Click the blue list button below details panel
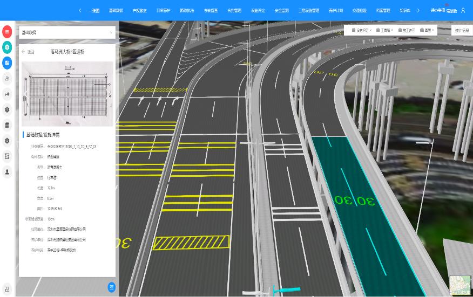The height and width of the screenshot is (297, 473). [x=111, y=287]
